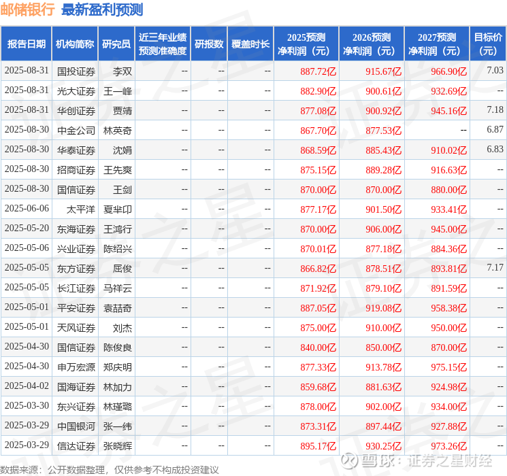
Task: Click 中金公司 institution cell
Action: [76, 131]
